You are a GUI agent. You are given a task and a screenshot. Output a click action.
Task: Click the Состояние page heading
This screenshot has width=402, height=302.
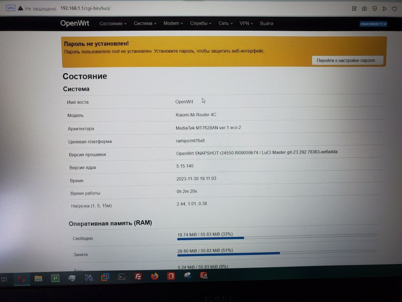point(85,76)
